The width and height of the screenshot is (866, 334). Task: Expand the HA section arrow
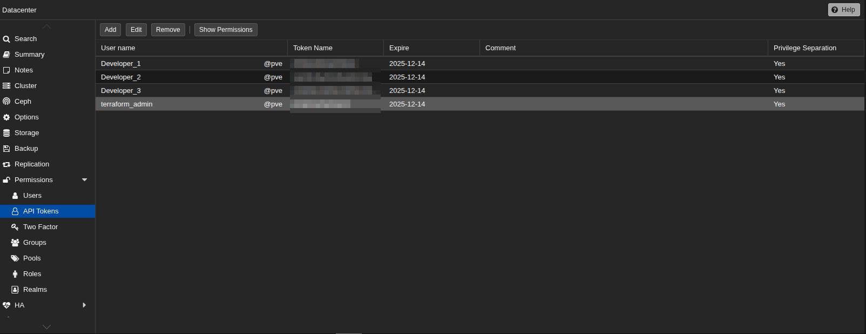pos(84,305)
